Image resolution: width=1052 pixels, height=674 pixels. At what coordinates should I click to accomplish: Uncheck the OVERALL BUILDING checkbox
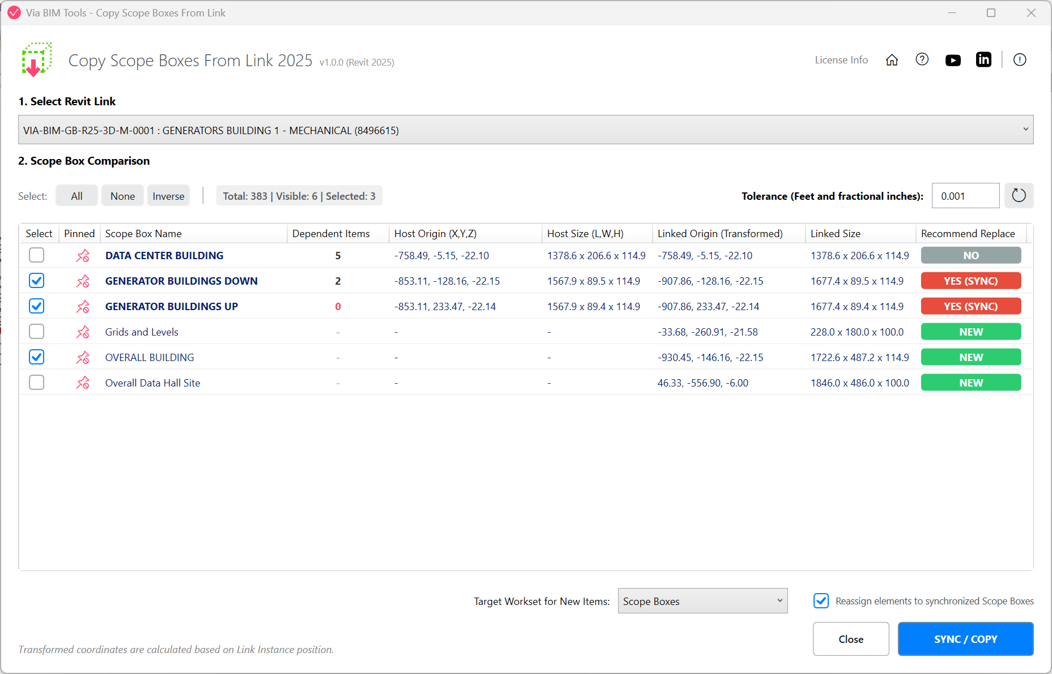pos(37,357)
